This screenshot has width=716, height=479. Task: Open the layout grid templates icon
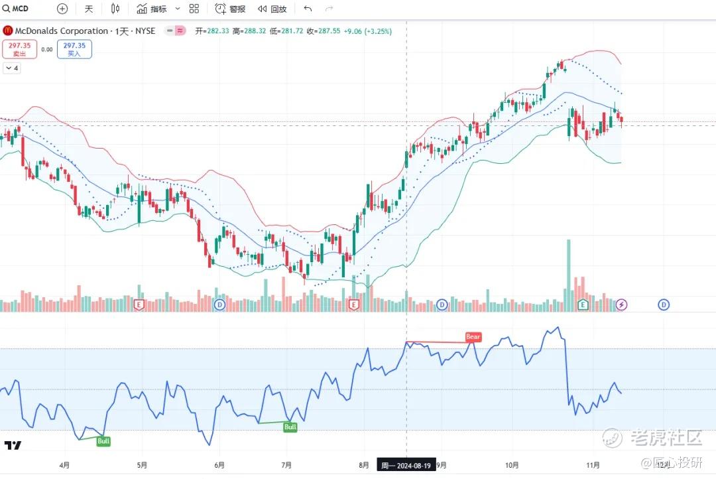click(194, 9)
